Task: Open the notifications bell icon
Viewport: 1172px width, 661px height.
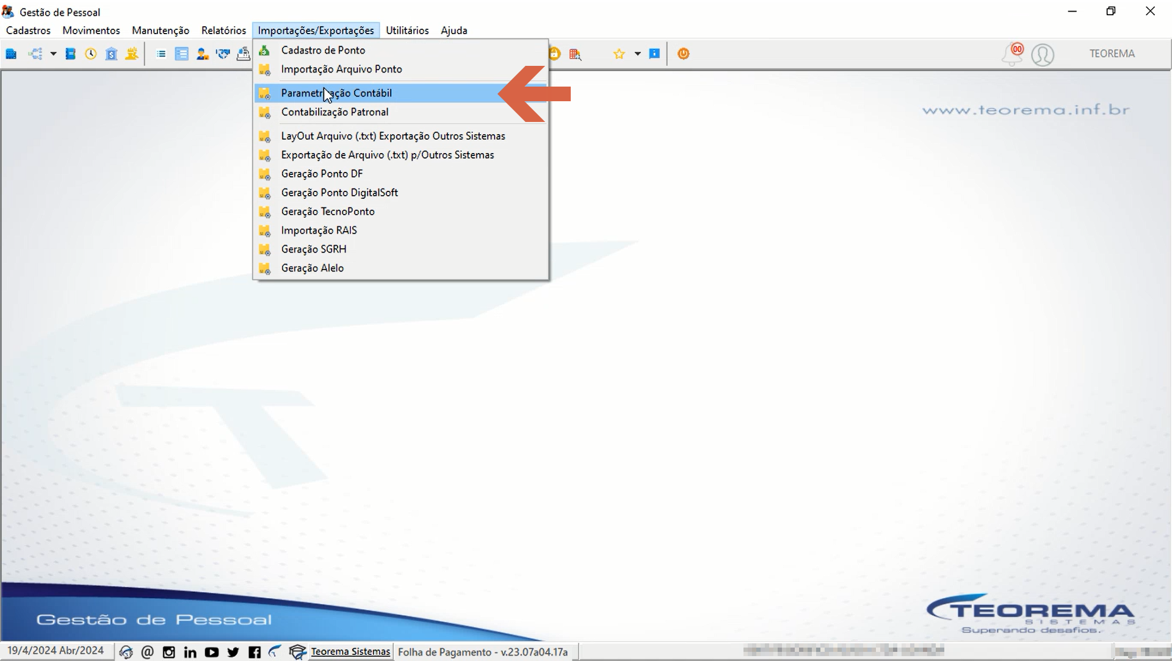Action: point(1012,54)
